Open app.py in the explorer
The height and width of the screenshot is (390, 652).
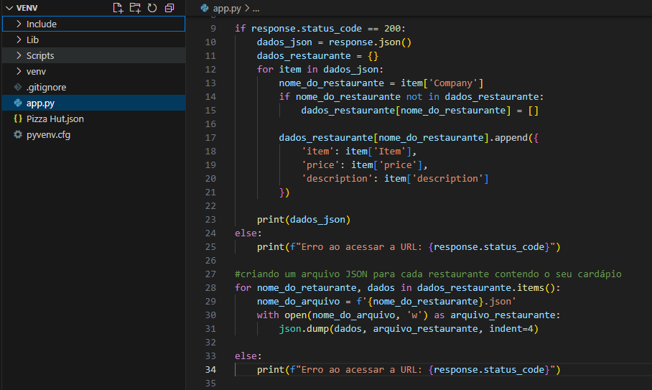(x=93, y=103)
